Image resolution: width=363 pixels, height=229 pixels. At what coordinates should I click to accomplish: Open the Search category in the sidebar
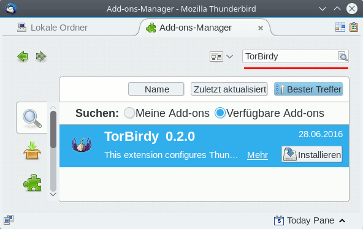click(x=32, y=118)
